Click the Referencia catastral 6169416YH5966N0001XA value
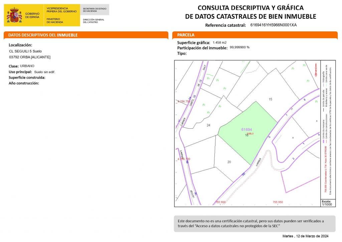 point(274,25)
